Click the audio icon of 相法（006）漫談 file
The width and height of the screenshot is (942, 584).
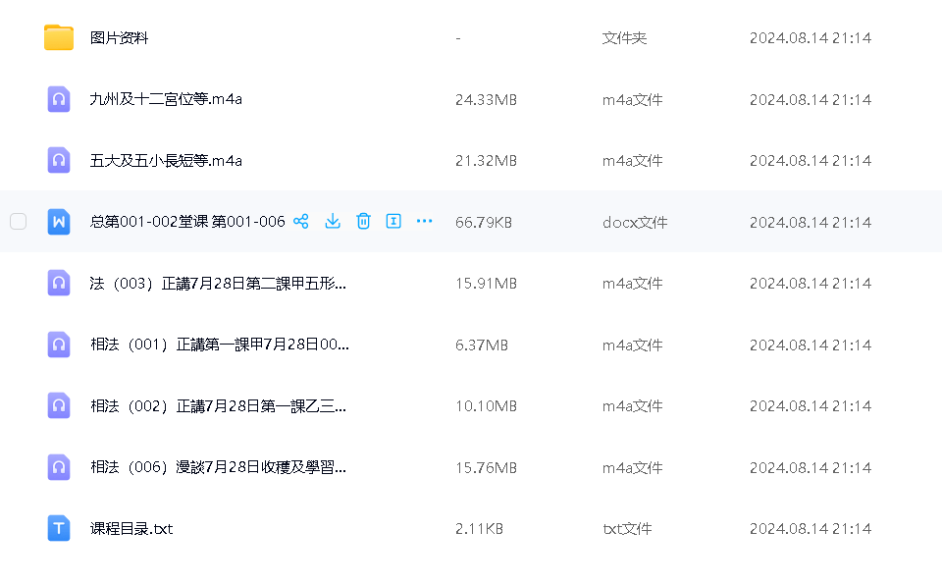[58, 466]
